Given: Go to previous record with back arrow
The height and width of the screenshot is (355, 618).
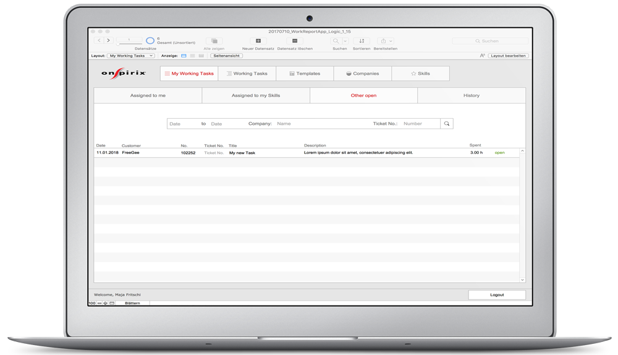Looking at the screenshot, I should tap(99, 40).
